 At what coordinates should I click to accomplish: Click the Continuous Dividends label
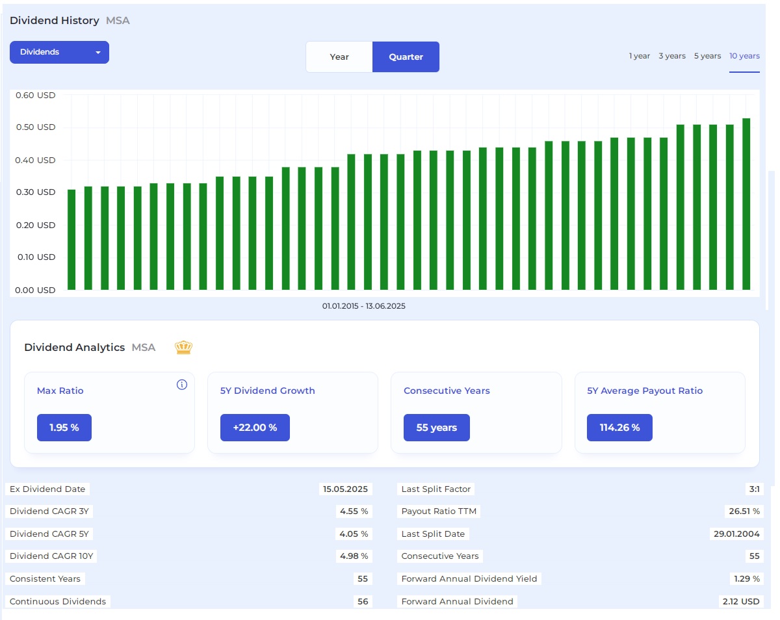click(x=58, y=601)
